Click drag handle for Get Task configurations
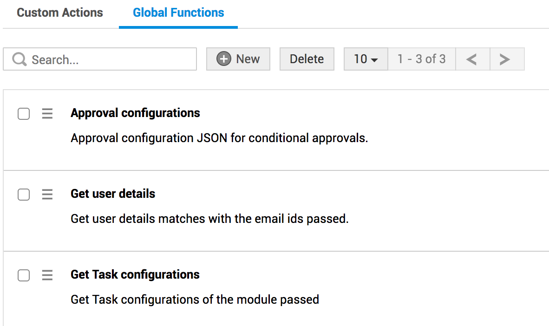Screen dimensions: 549x326 pyautogui.click(x=47, y=275)
